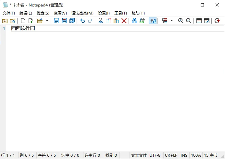
Task: Click CR+LF line ending in status bar
Action: (x=171, y=155)
